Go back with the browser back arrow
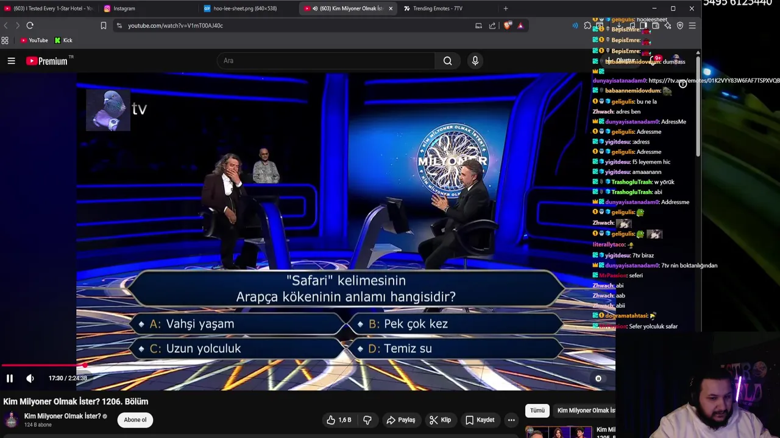780x438 pixels. pyautogui.click(x=5, y=26)
